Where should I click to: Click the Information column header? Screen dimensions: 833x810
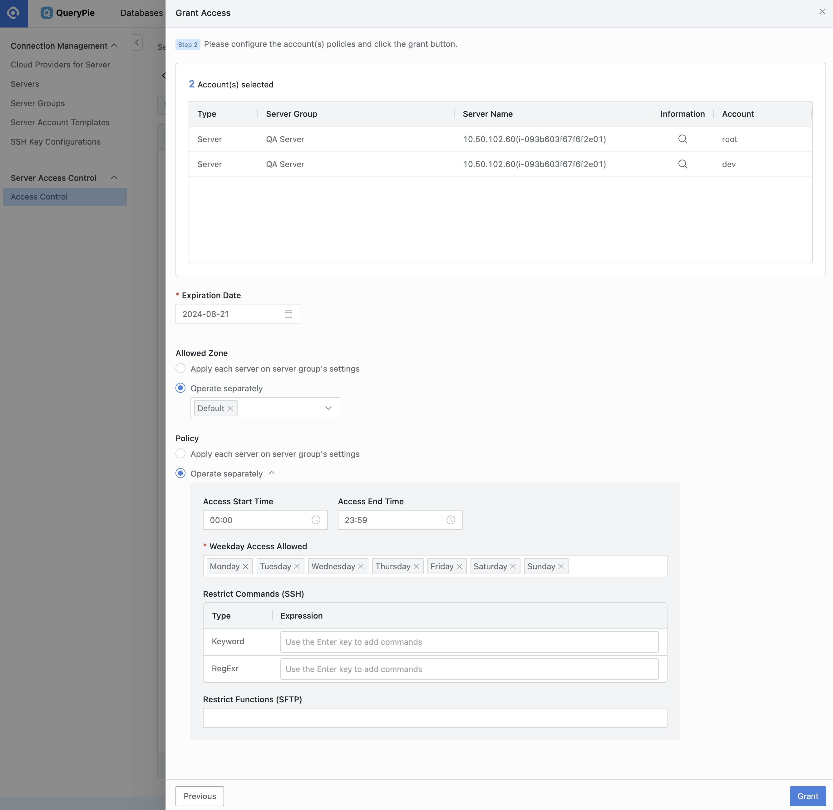[x=683, y=114]
